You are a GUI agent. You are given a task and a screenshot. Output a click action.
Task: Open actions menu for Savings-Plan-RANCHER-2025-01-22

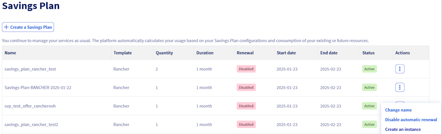click(x=400, y=88)
